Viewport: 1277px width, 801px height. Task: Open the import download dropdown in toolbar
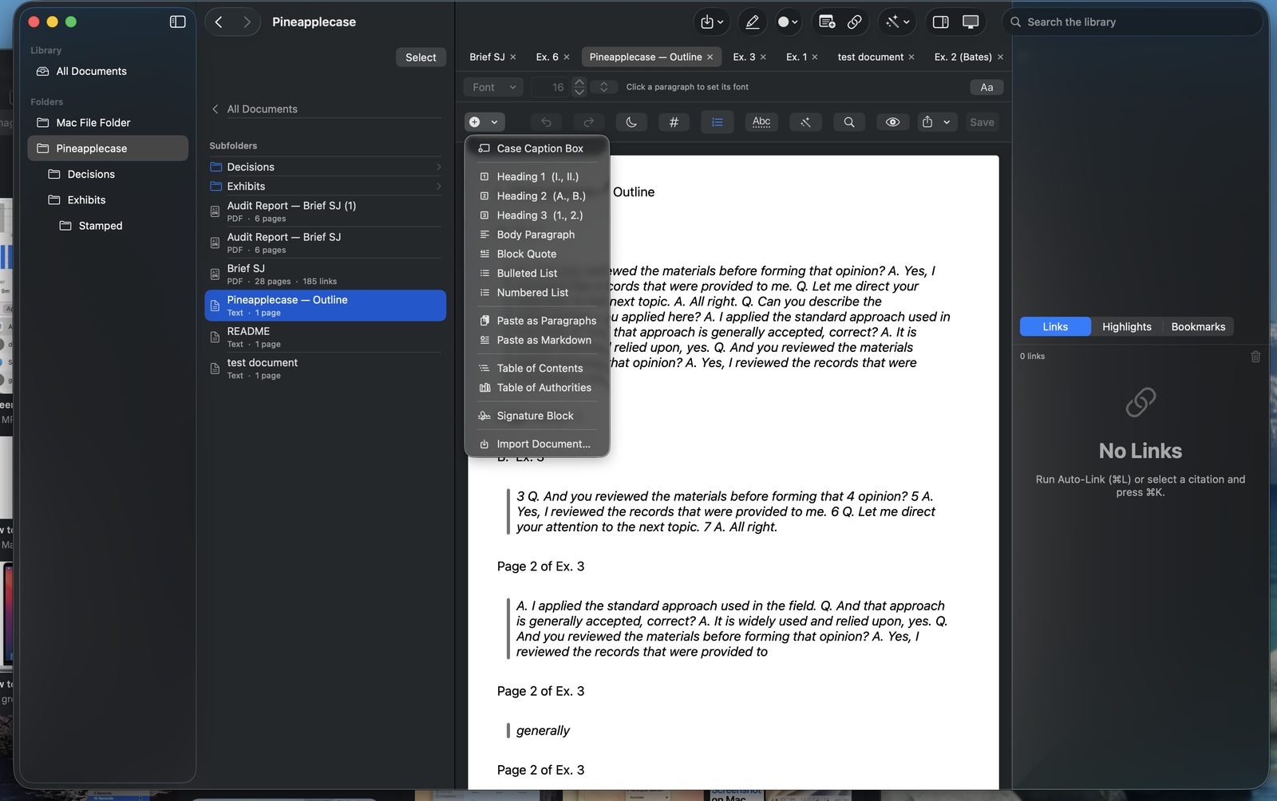(x=711, y=22)
